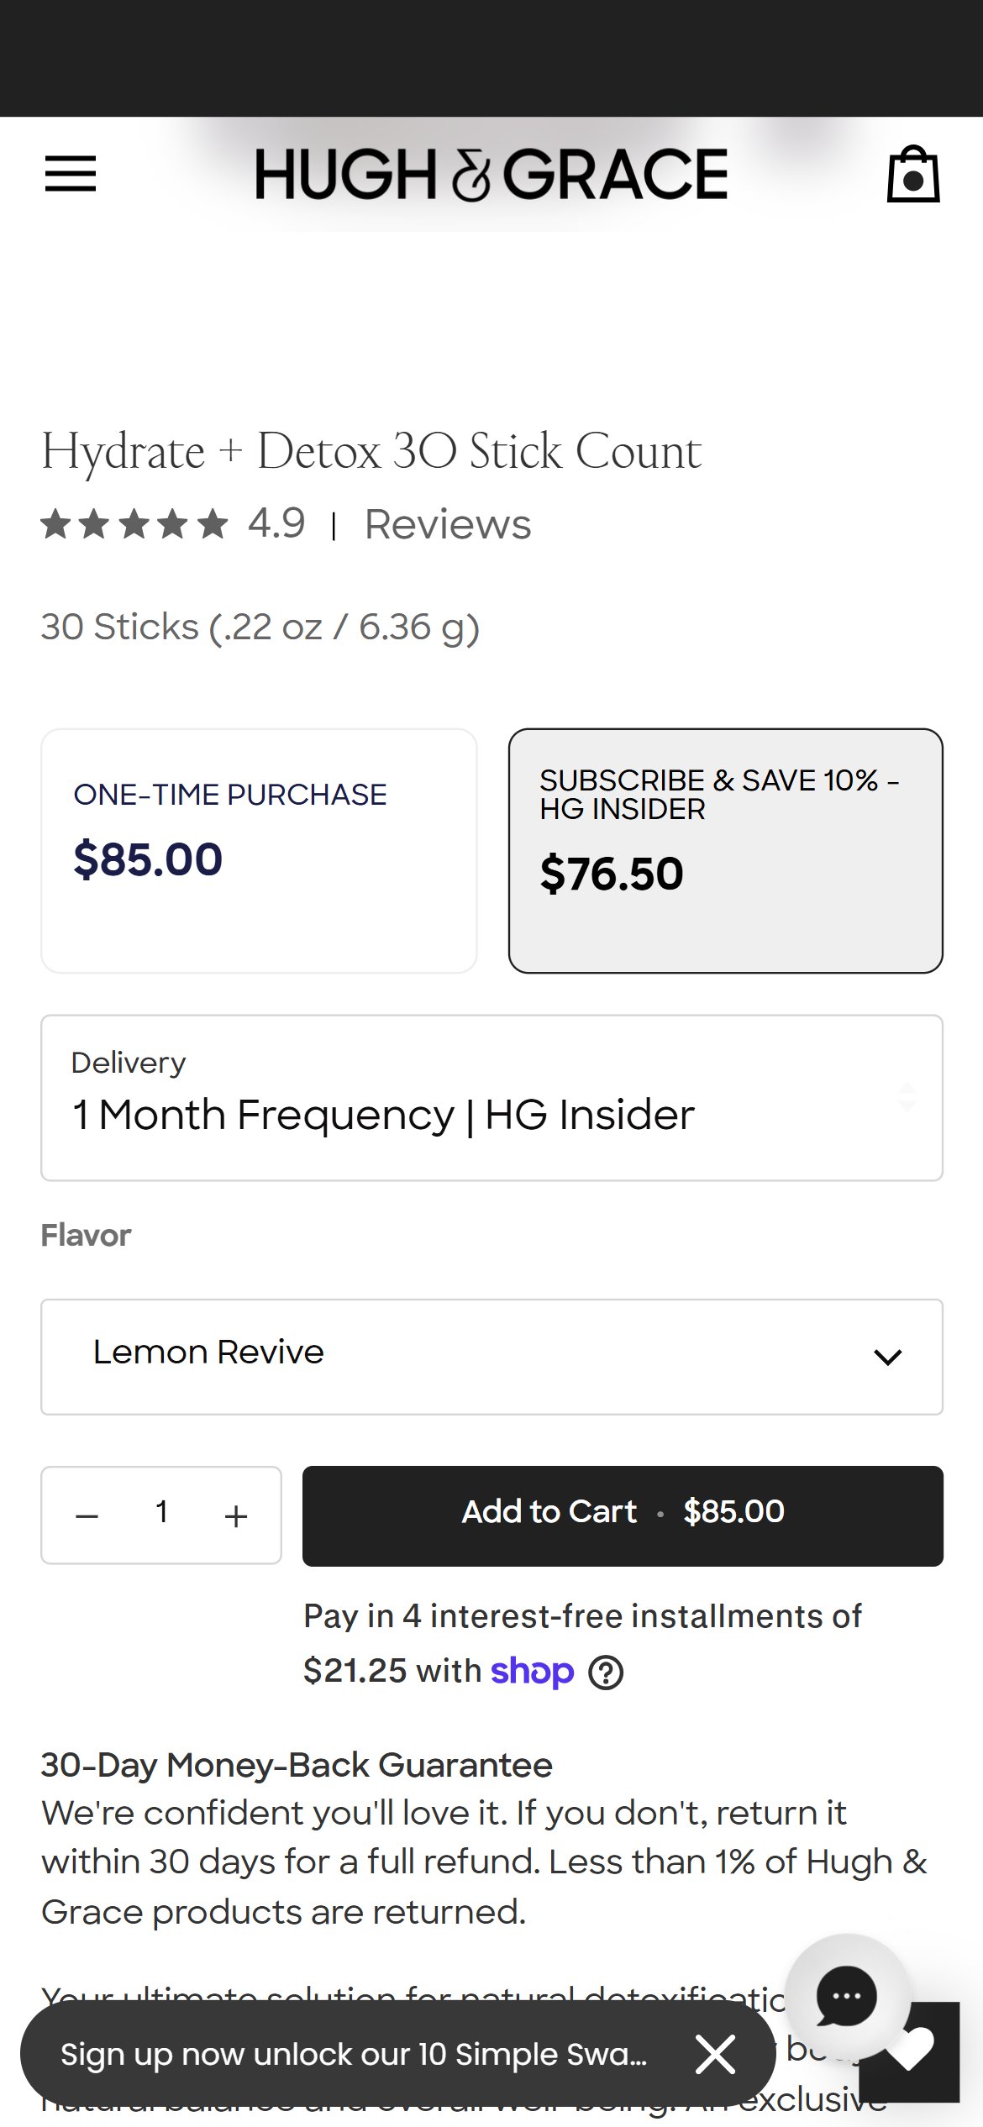Open the shopping bag cart icon
This screenshot has width=983, height=2127.
[913, 174]
